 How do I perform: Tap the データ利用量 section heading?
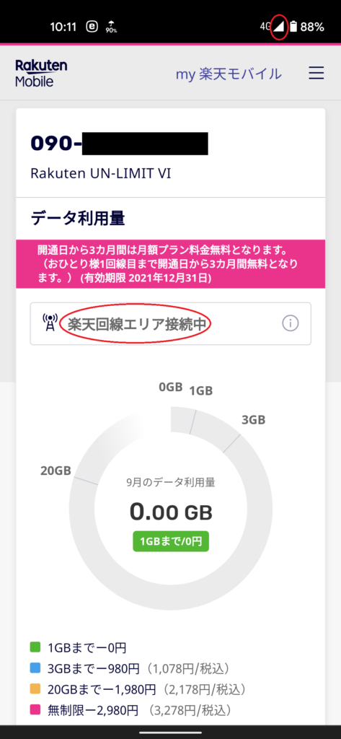[78, 218]
